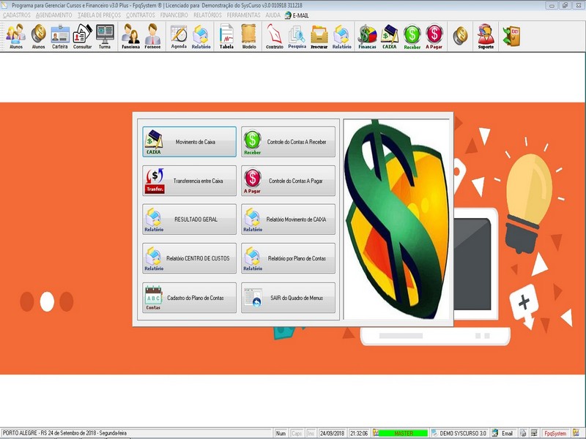Open the Carteira ID card tool
The height and width of the screenshot is (439, 586).
(60, 36)
